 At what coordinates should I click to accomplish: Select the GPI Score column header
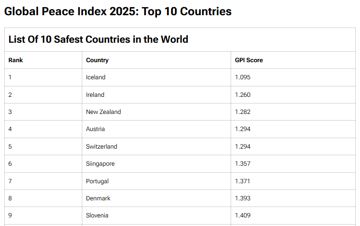click(x=249, y=60)
